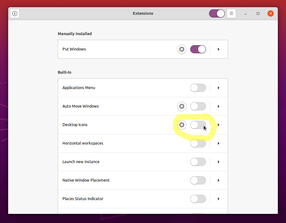Expand the Applications Menu details arrow
This screenshot has height=223, width=286.
click(219, 88)
